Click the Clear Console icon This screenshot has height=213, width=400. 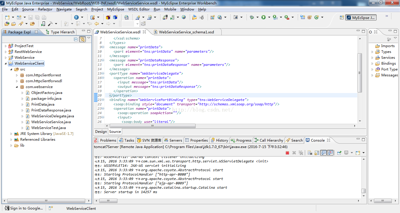(x=310, y=153)
